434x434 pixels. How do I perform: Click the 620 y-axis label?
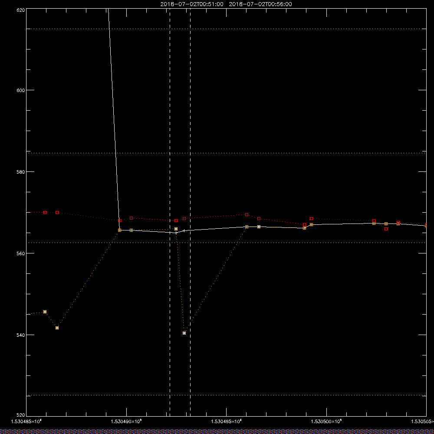pos(21,10)
